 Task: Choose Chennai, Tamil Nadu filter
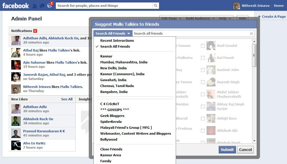pos(117,86)
